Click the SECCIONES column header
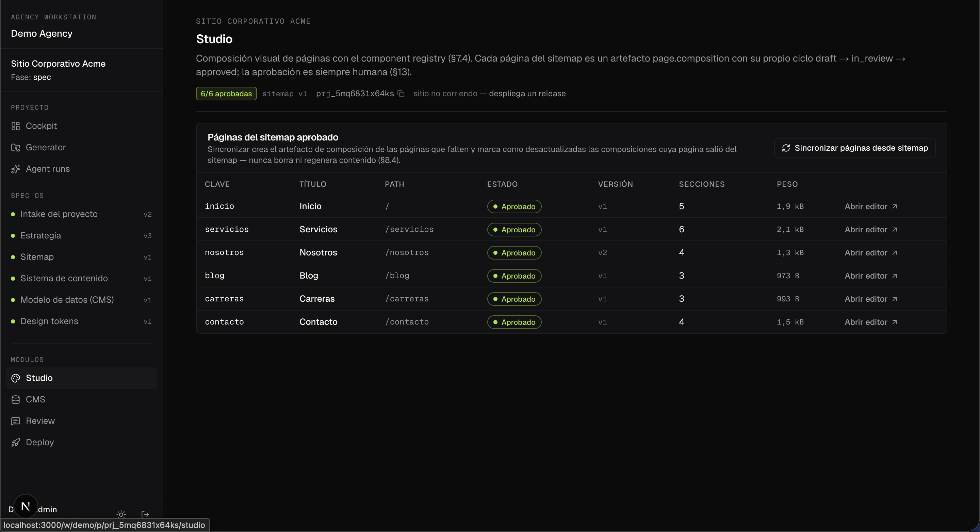 pos(702,184)
